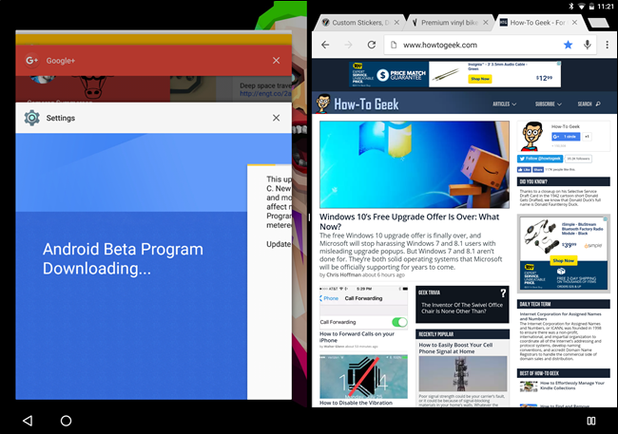Image resolution: width=618 pixels, height=434 pixels.
Task: Open the Bluetooth status icon
Action: [571, 7]
